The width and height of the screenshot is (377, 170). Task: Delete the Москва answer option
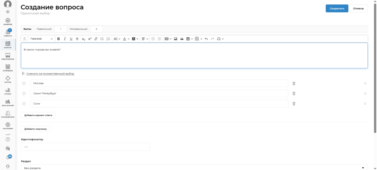pyautogui.click(x=294, y=83)
